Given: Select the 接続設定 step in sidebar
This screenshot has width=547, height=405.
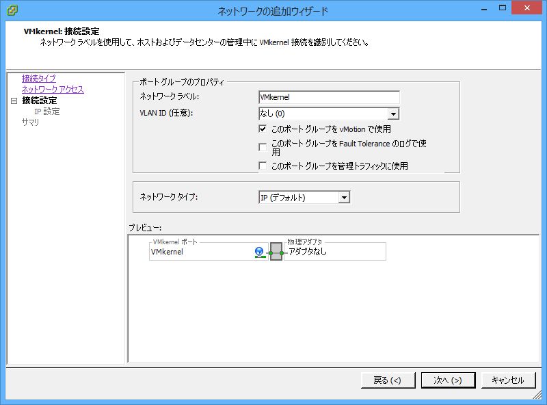Looking at the screenshot, I should [39, 101].
